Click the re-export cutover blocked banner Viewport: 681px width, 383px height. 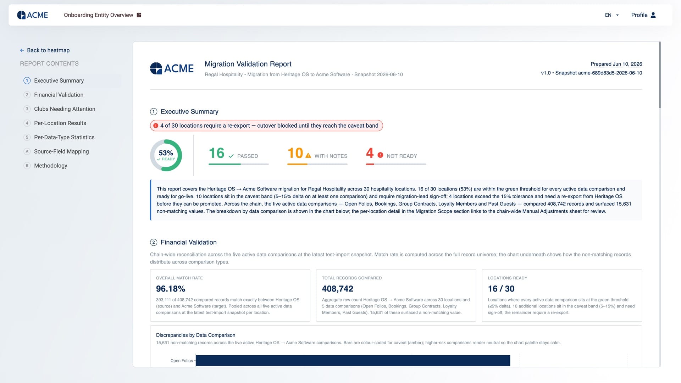pyautogui.click(x=266, y=126)
